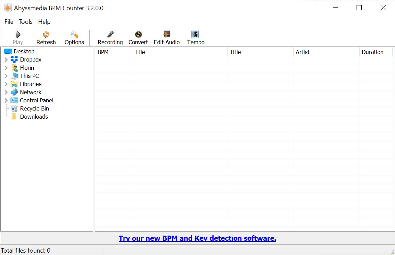Sort by the BPM column header
395x255 pixels.
click(x=115, y=52)
